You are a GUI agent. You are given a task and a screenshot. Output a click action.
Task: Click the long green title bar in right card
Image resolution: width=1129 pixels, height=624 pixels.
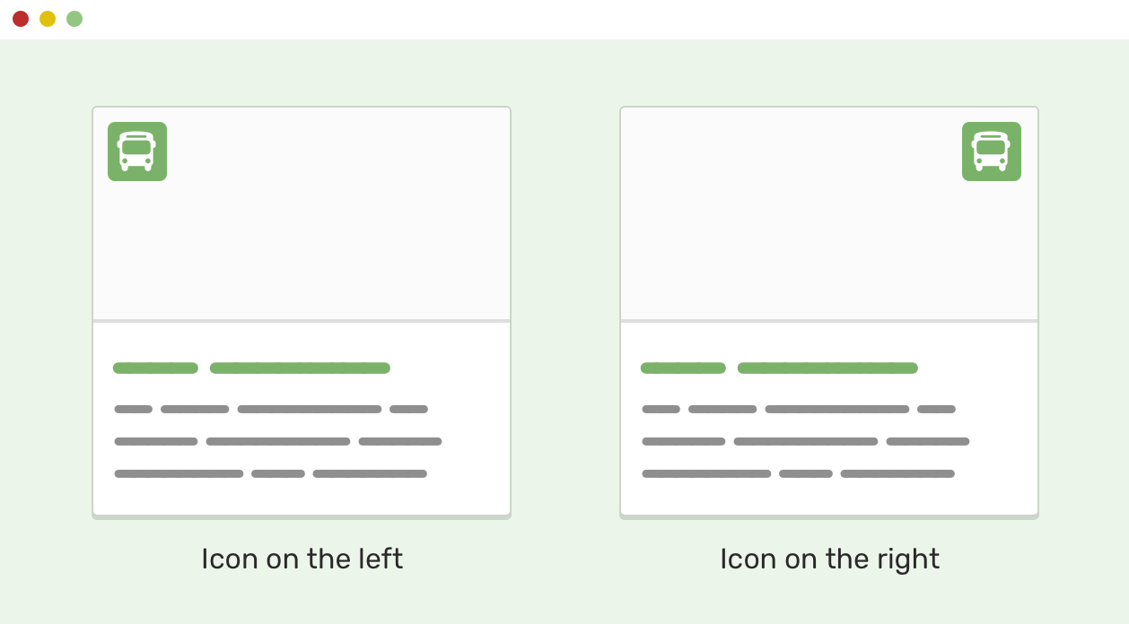[x=827, y=368]
